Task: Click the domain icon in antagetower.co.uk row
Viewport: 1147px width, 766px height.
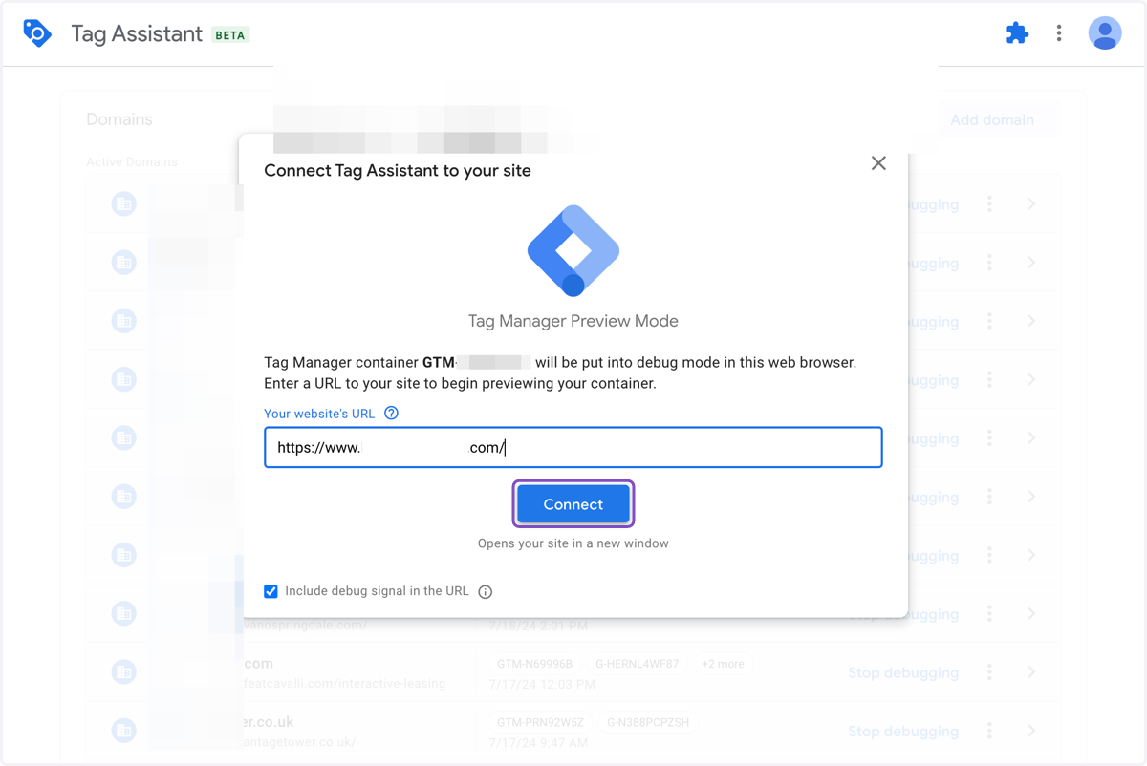Action: pyautogui.click(x=123, y=731)
